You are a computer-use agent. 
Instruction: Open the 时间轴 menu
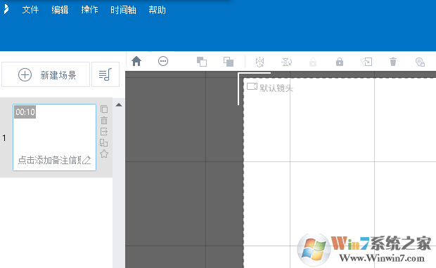(x=123, y=10)
